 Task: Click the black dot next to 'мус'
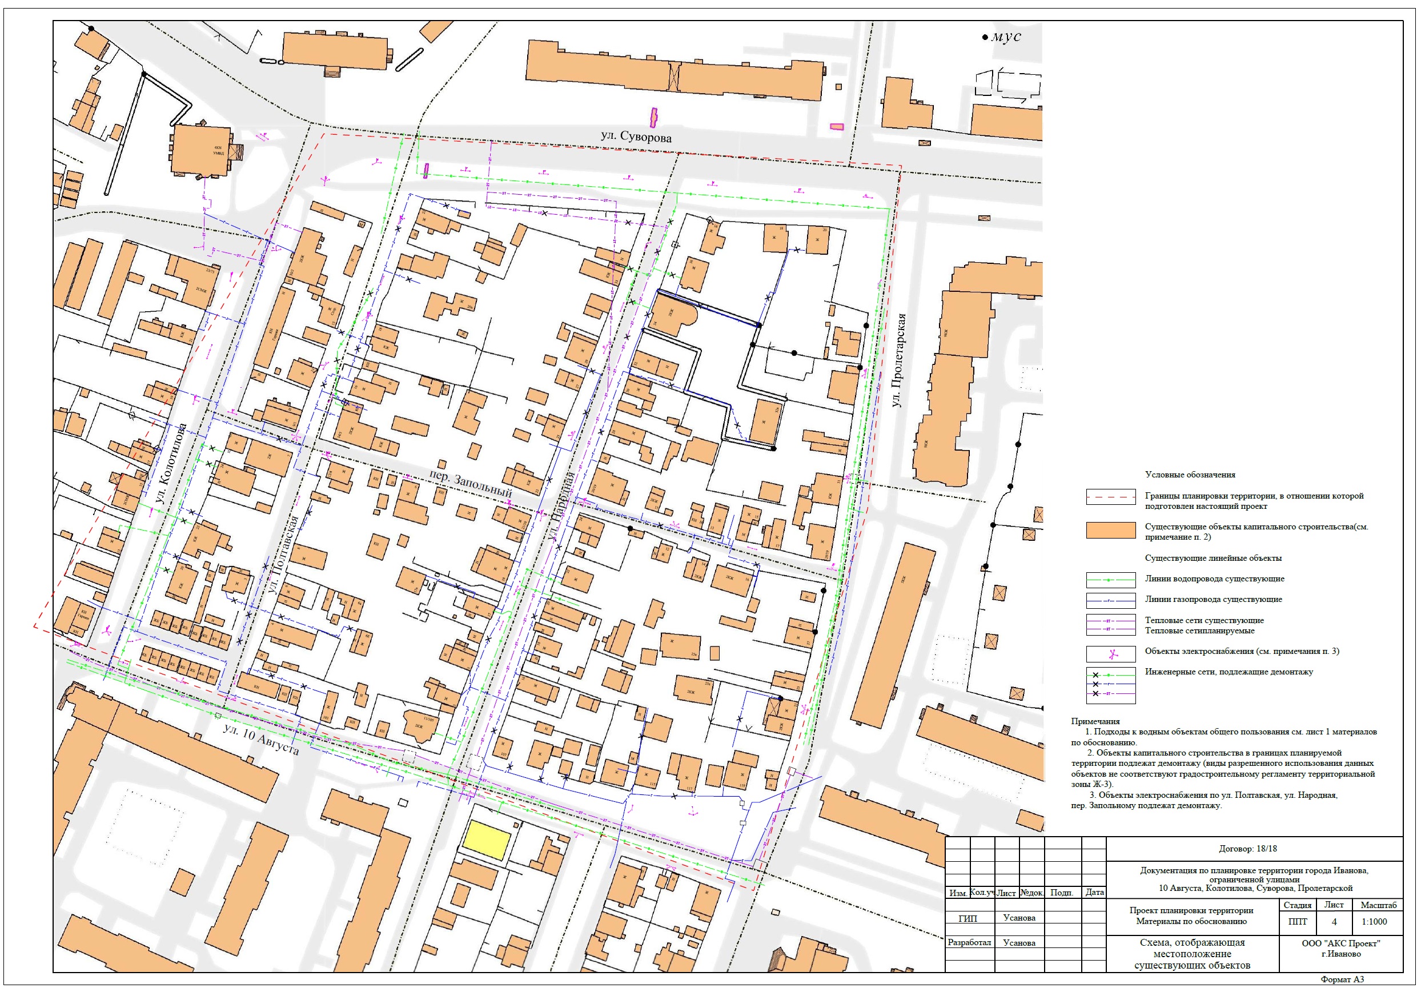pyautogui.click(x=985, y=38)
